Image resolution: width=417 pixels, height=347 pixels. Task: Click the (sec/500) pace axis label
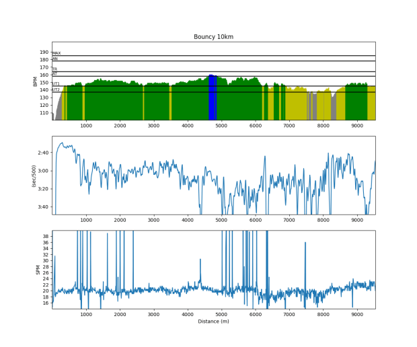pos(33,176)
